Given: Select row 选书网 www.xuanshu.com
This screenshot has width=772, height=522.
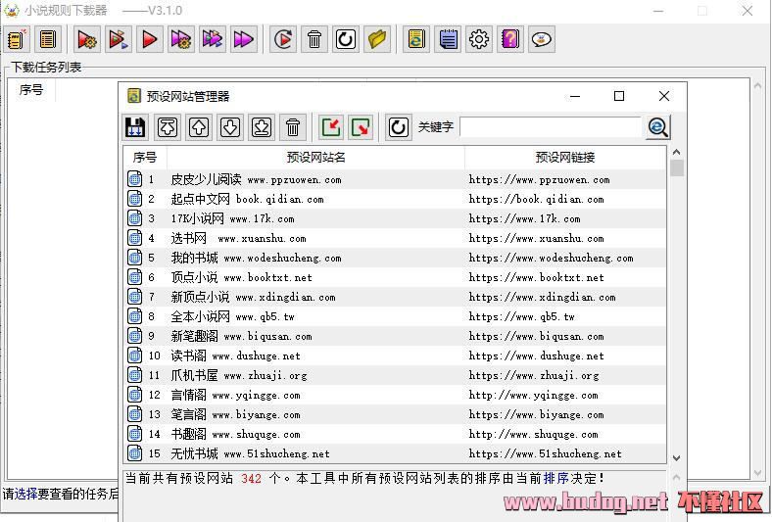Looking at the screenshot, I should point(395,239).
